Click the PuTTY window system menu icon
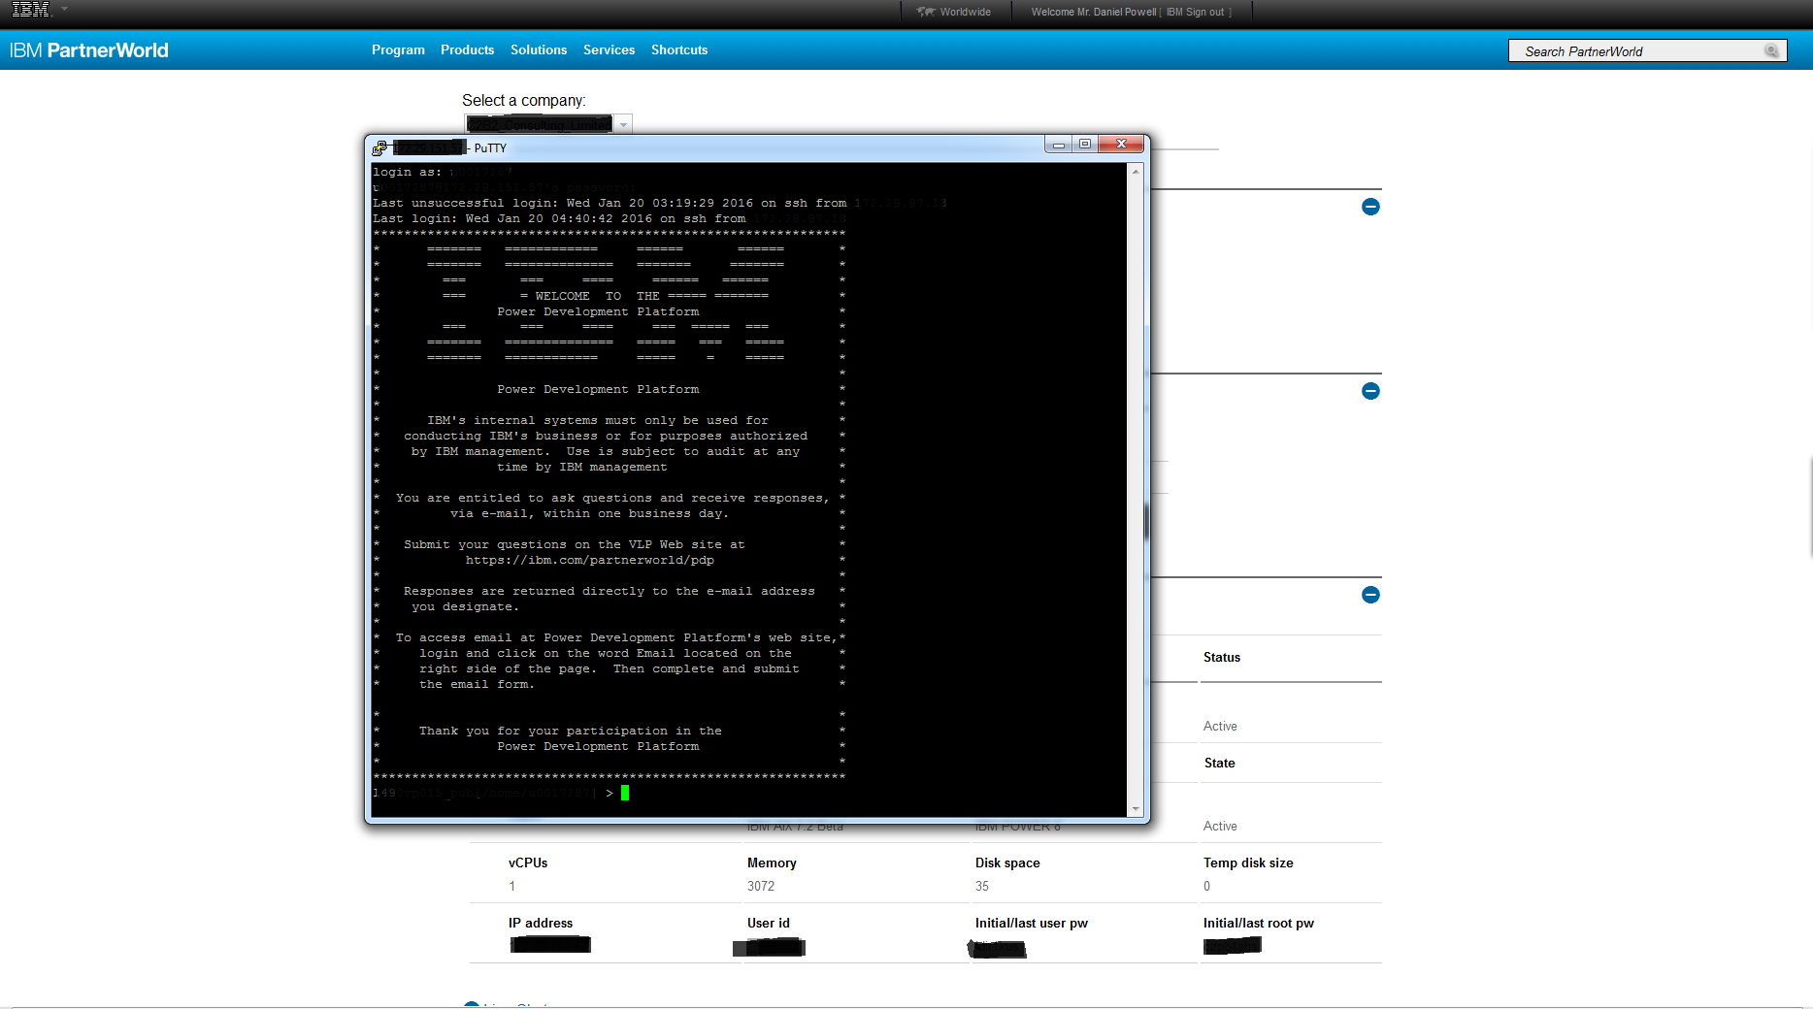1813x1009 pixels. 379,148
